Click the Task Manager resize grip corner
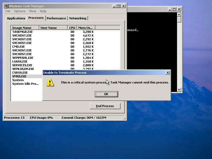 tap(125, 118)
